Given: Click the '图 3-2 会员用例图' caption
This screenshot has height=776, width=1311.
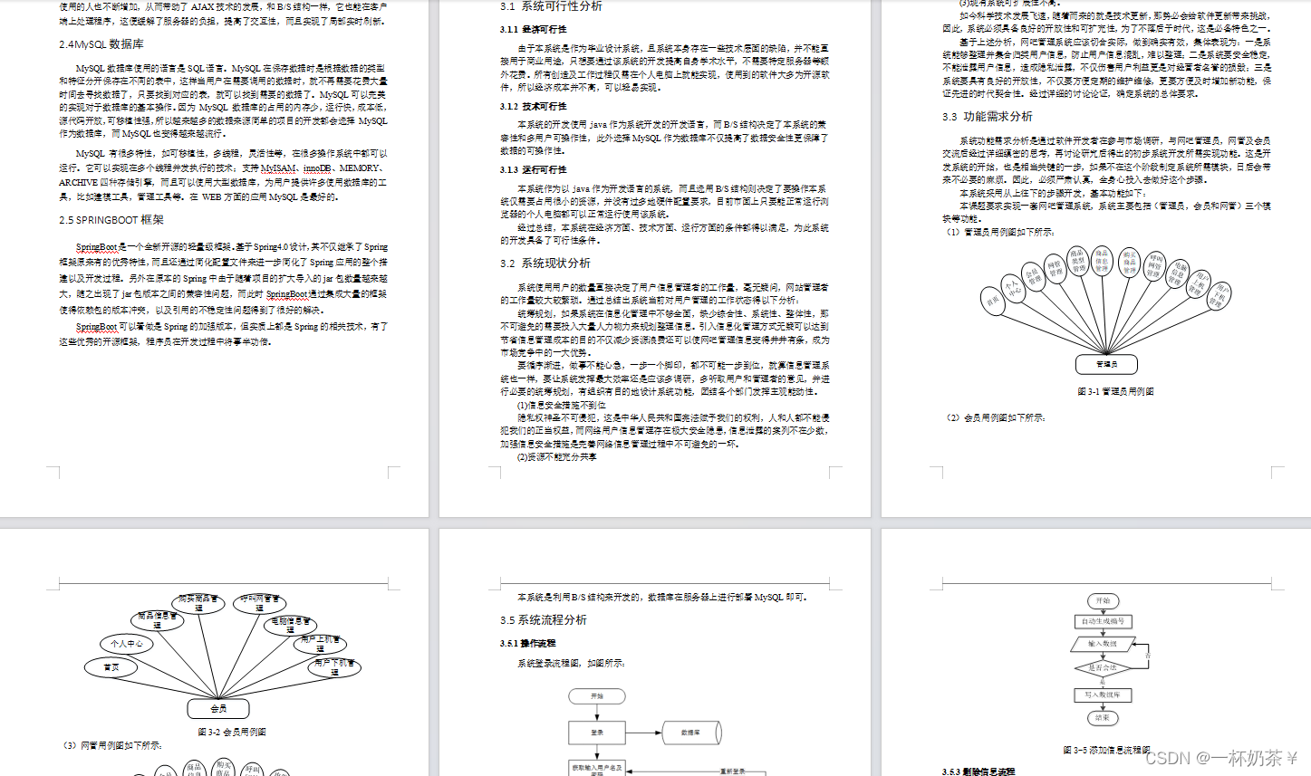Looking at the screenshot, I should tap(232, 732).
